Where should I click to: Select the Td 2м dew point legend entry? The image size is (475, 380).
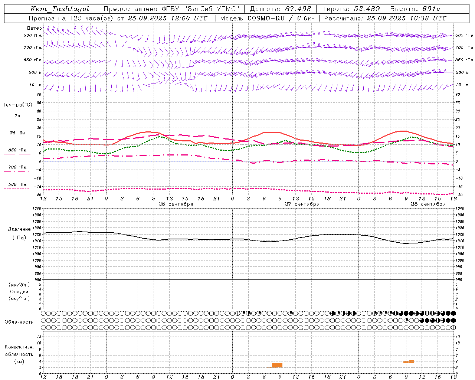click(17, 133)
